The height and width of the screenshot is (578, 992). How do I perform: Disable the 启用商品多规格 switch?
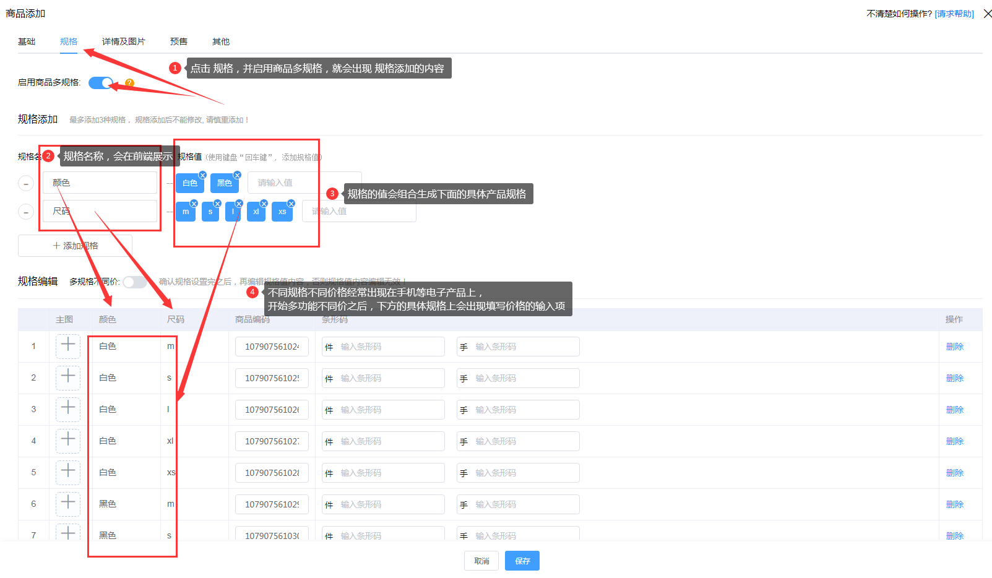(101, 83)
